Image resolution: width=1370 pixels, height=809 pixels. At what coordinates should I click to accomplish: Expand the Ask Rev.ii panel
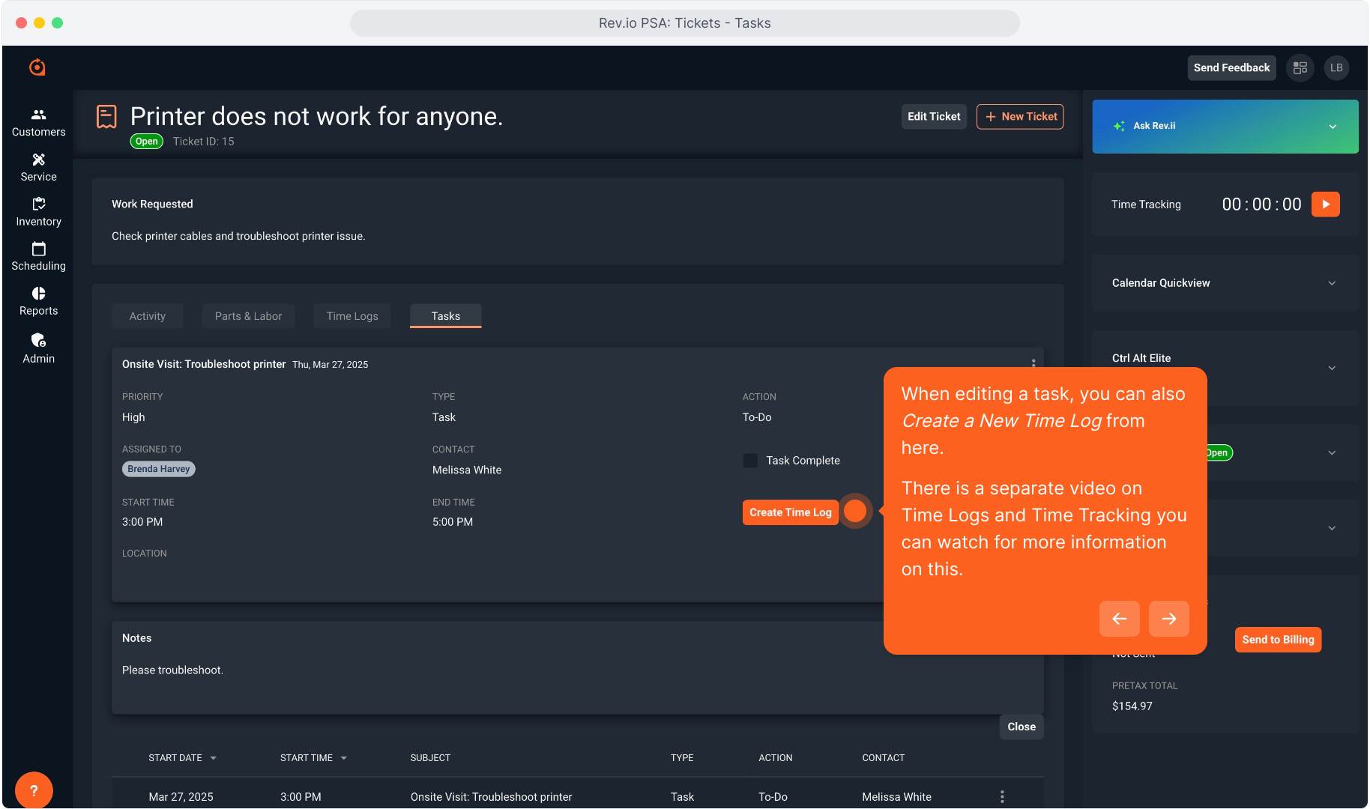tap(1333, 127)
